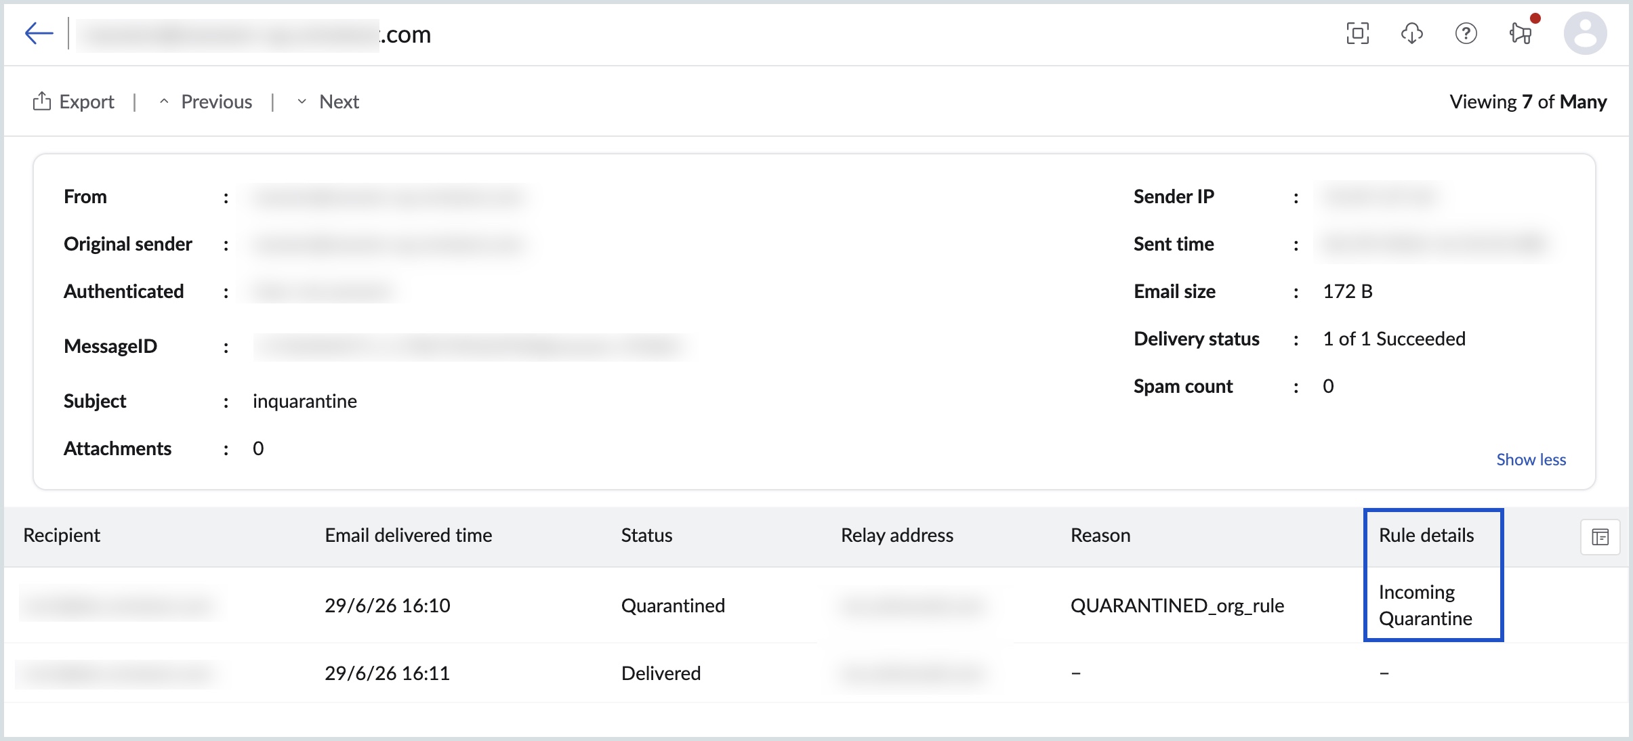The image size is (1633, 741).
Task: Open announcements via the megaphone icon
Action: tap(1521, 33)
